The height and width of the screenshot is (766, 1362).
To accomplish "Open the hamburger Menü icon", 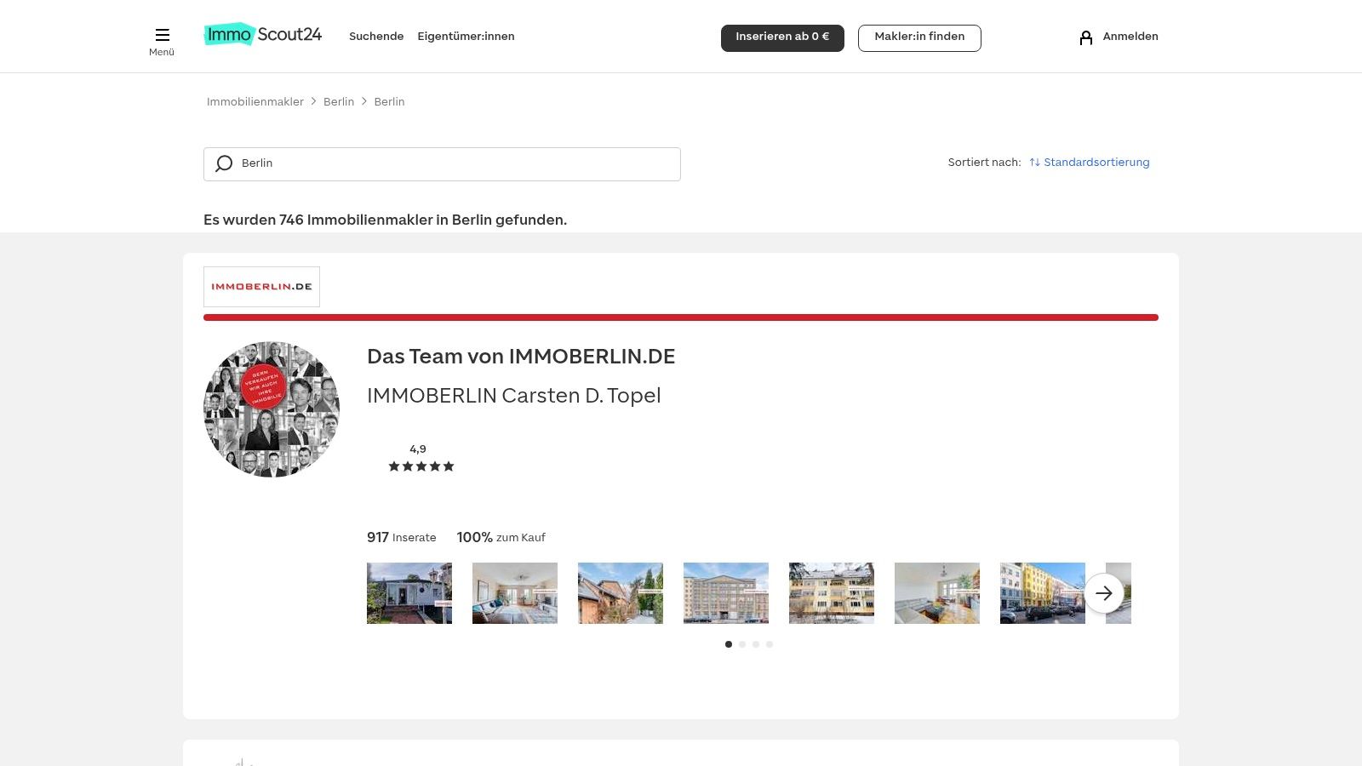I will coord(162,36).
